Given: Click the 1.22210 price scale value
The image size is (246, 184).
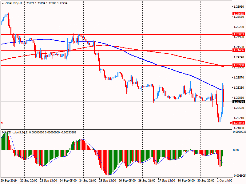Looking at the screenshot, I should (239, 118).
